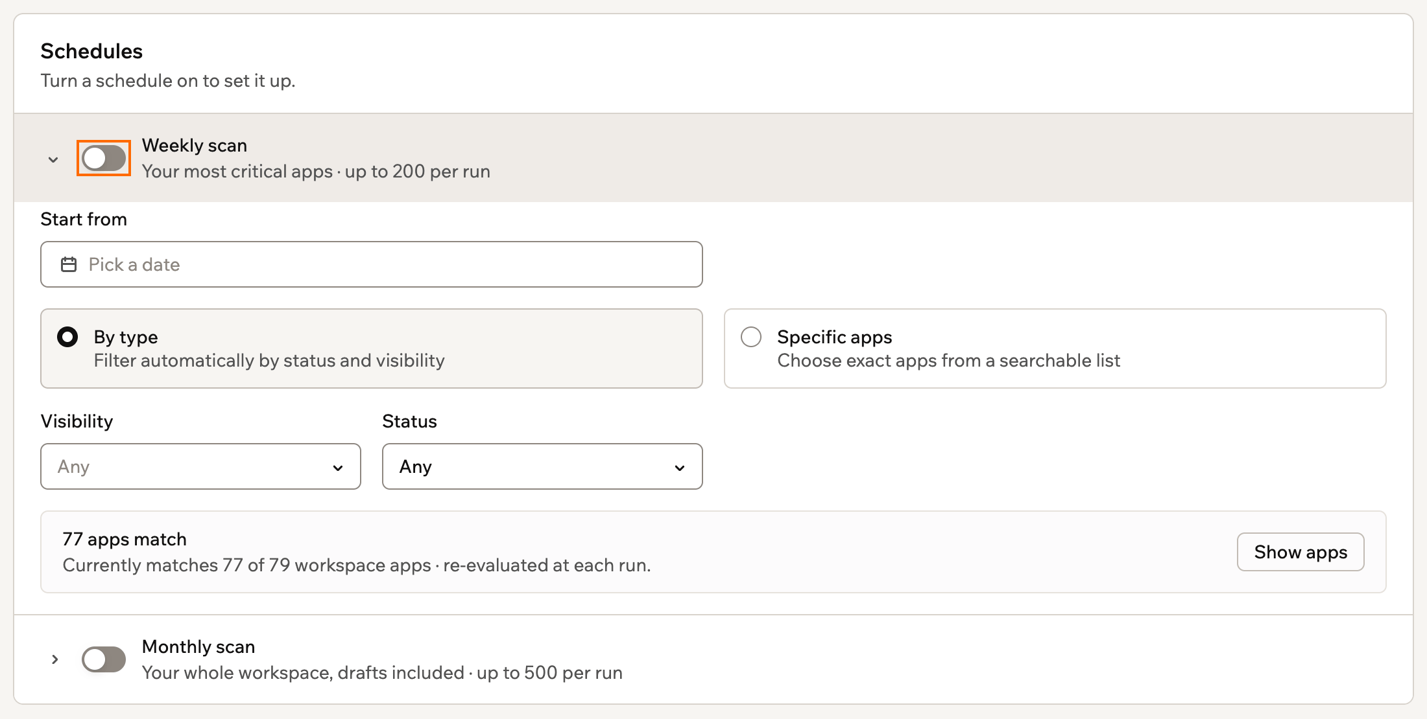This screenshot has height=719, width=1427.
Task: Choose the Specific apps radio option
Action: (1055, 348)
